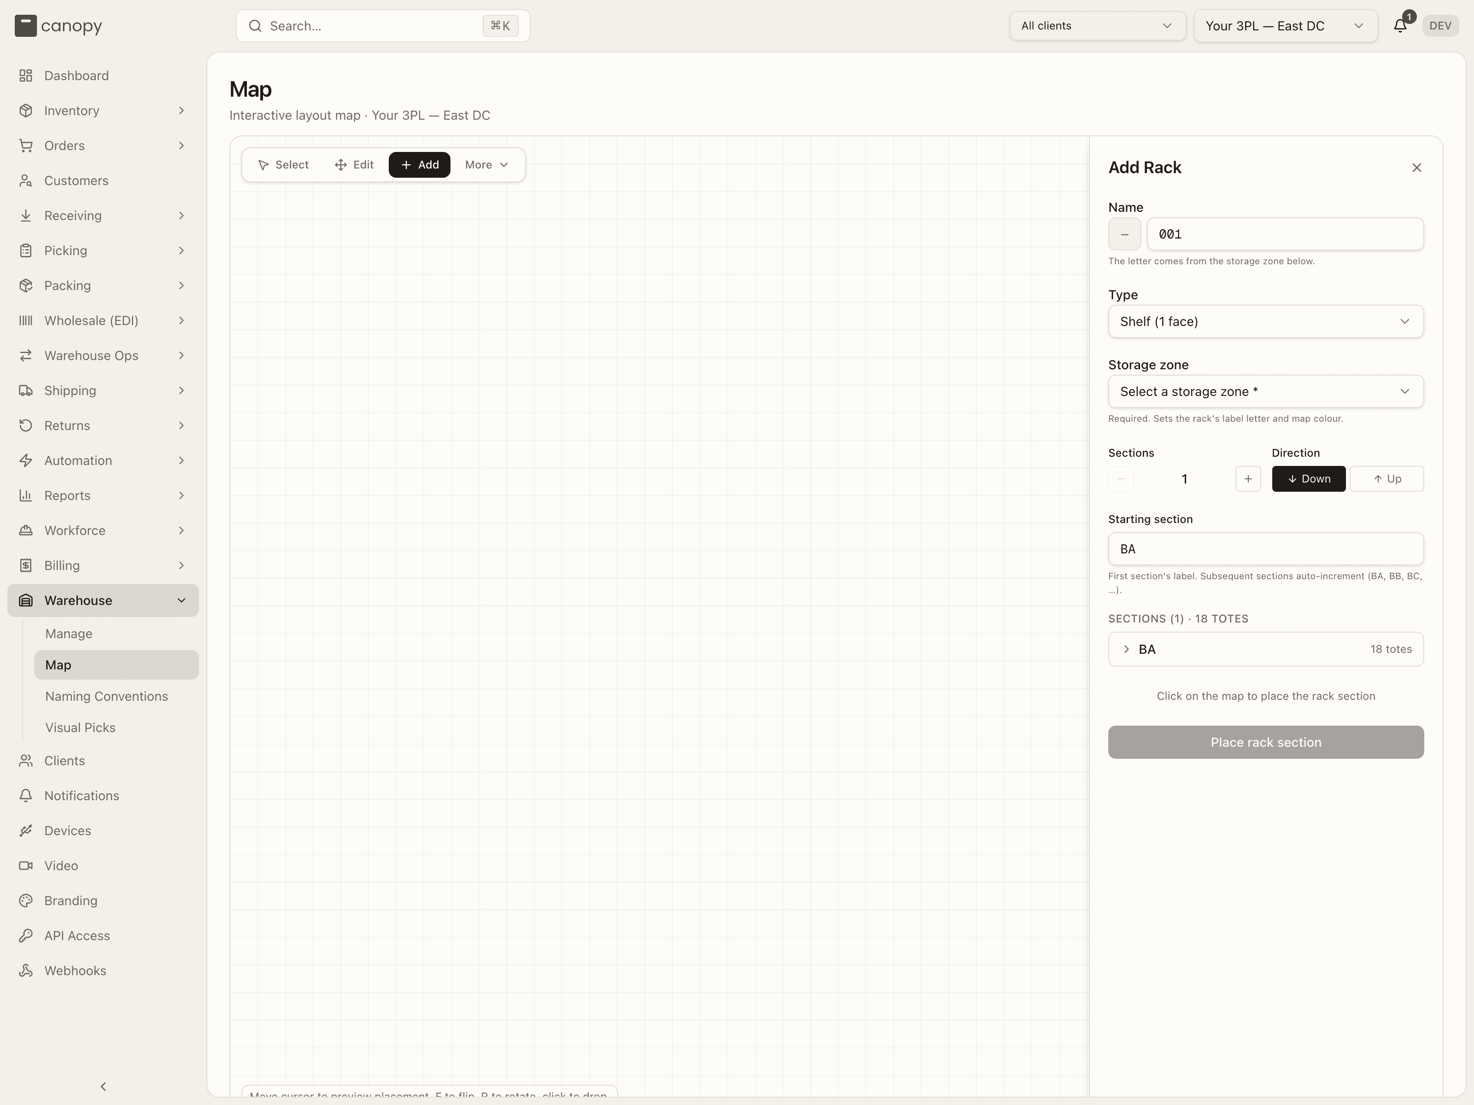Open API Access page

[103, 935]
